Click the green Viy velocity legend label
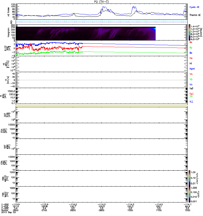Screen dimensions: 203x216 coord(191,79)
